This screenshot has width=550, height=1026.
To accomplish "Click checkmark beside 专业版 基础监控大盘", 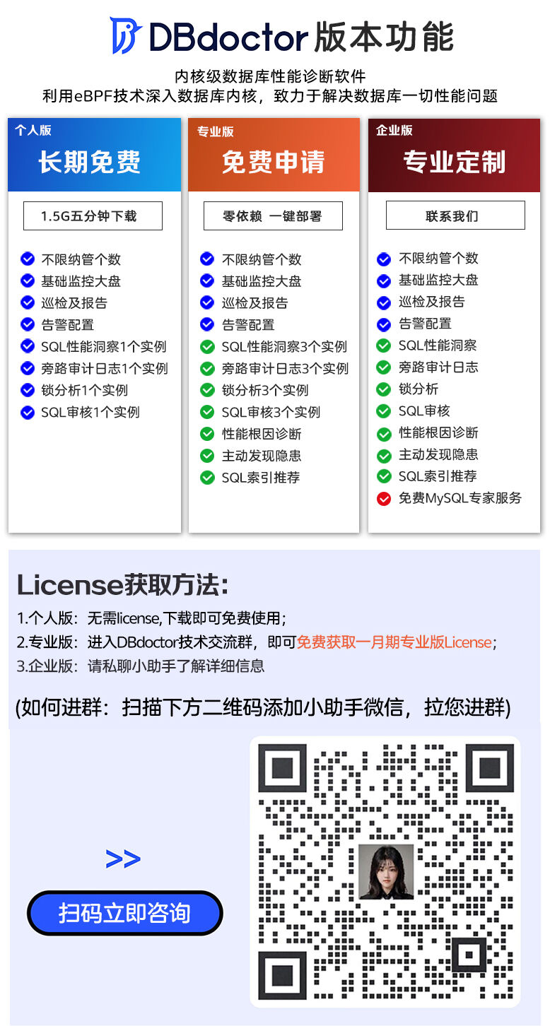I will click(x=207, y=281).
